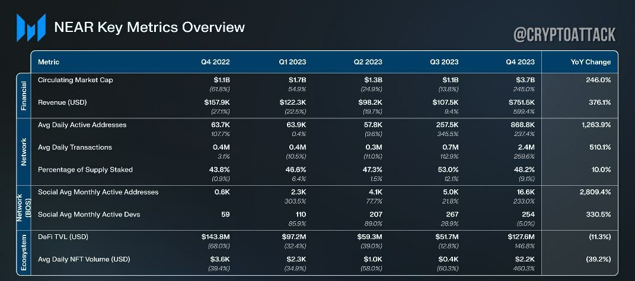Click the 43.8% supply staked value

point(220,170)
